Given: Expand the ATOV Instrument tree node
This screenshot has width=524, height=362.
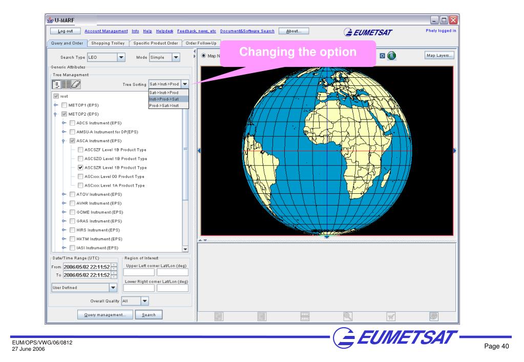Looking at the screenshot, I should (x=64, y=194).
